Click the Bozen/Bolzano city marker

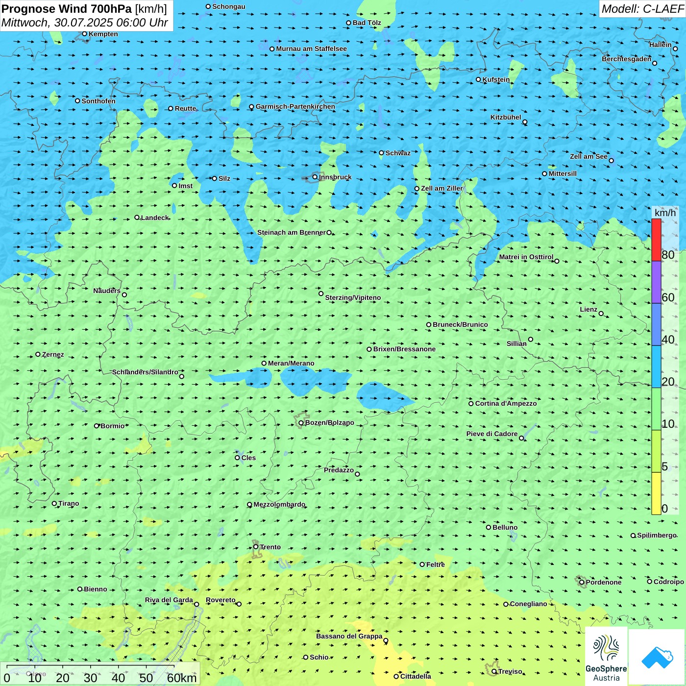click(301, 423)
